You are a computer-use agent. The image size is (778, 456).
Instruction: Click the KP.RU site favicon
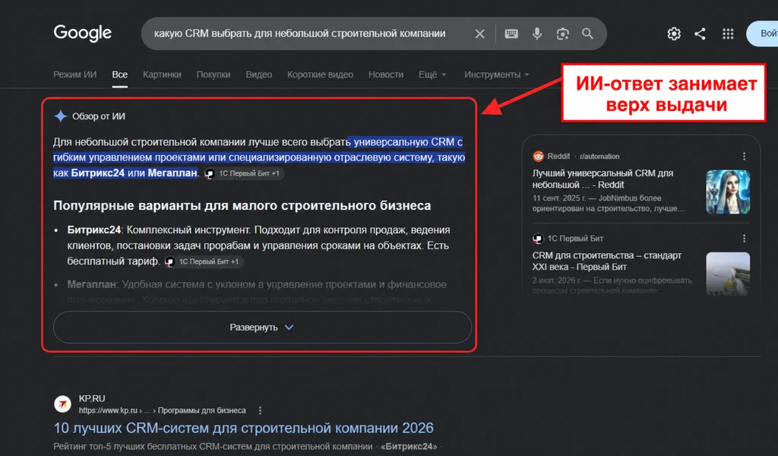(62, 404)
